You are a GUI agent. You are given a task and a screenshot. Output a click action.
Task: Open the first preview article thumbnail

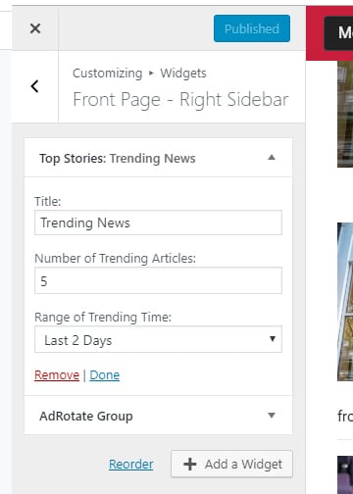(345, 115)
